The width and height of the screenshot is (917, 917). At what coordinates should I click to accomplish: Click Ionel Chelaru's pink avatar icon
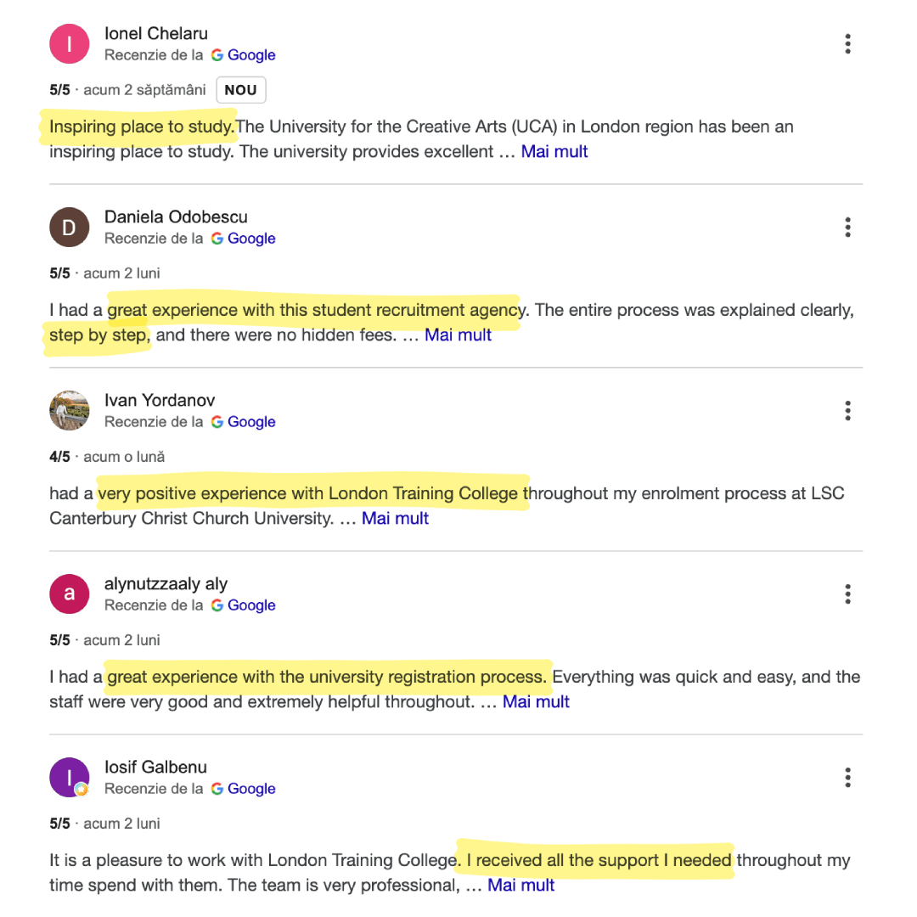(x=70, y=44)
